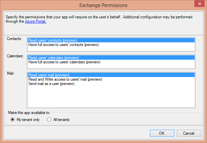Confirm the dialog with the OK button

162,133
